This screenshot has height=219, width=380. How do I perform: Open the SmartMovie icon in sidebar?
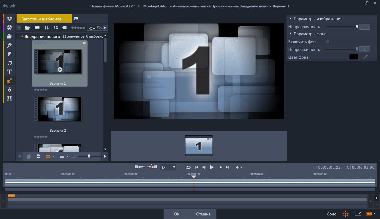(10, 99)
